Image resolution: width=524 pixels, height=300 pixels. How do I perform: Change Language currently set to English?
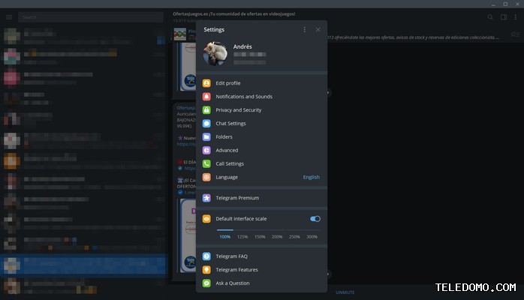311,178
